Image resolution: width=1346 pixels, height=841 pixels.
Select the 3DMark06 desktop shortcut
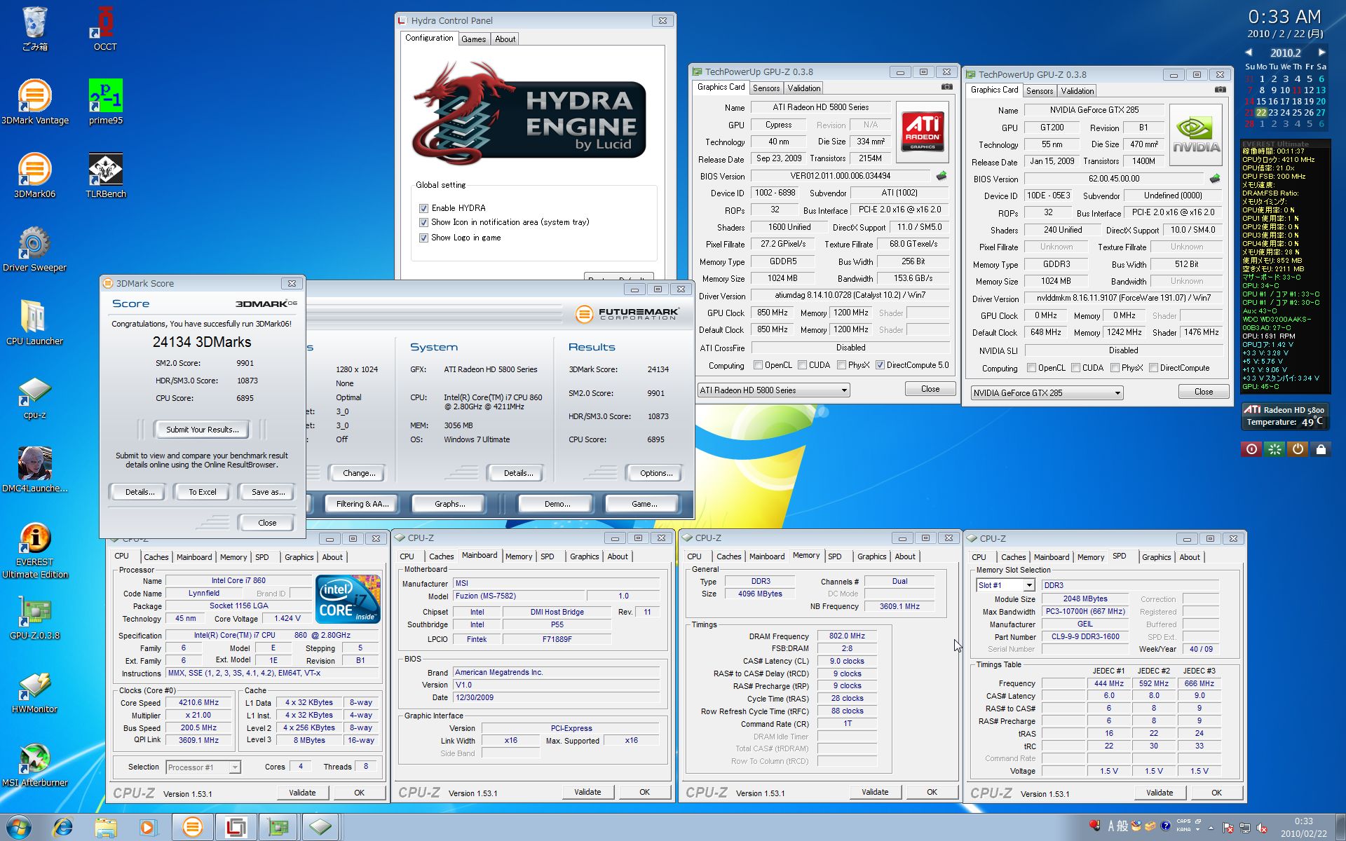coord(34,175)
